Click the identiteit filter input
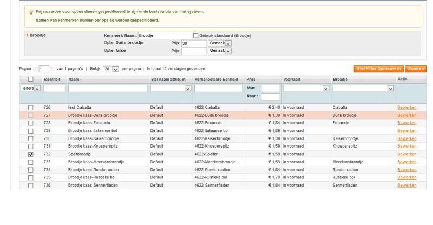 point(55,88)
